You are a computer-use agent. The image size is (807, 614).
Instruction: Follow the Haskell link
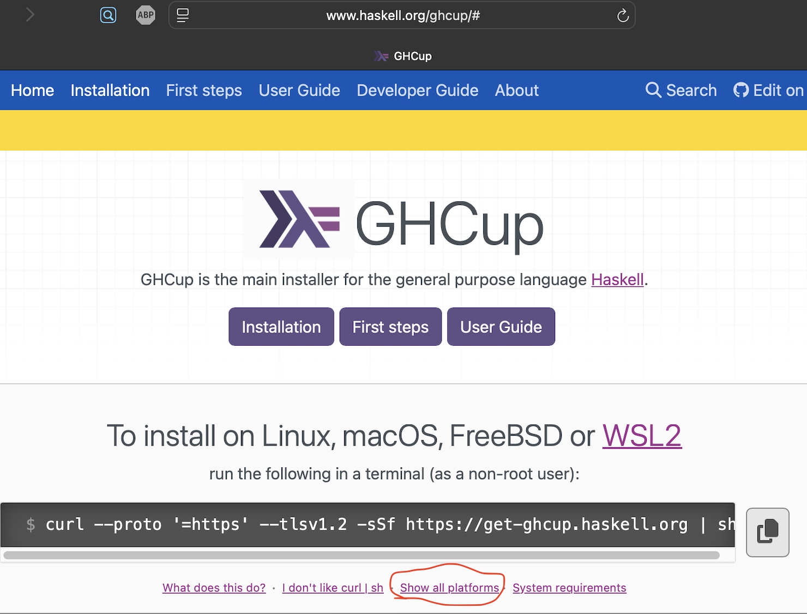click(618, 280)
